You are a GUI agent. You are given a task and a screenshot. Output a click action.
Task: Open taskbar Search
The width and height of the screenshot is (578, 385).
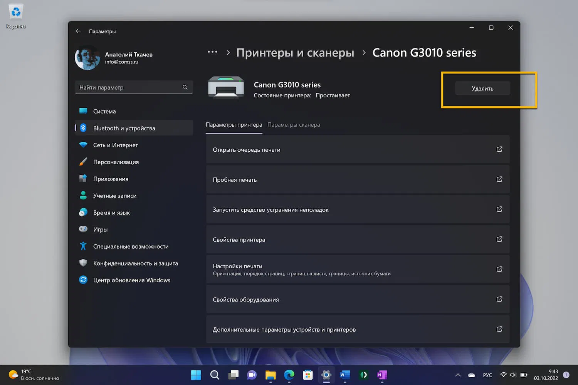click(x=215, y=375)
